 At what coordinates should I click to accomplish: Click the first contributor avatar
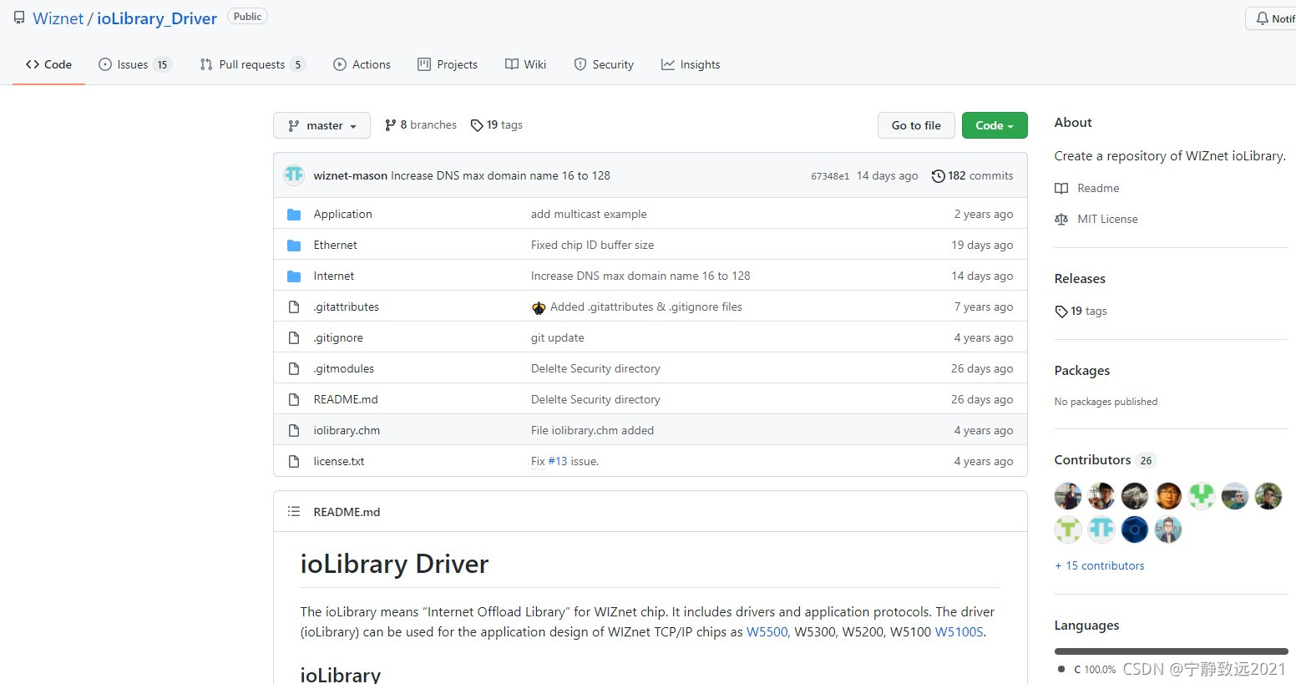[x=1068, y=496]
